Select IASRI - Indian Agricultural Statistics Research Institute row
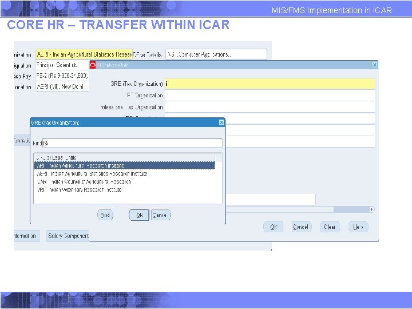The height and width of the screenshot is (309, 412). click(x=125, y=174)
